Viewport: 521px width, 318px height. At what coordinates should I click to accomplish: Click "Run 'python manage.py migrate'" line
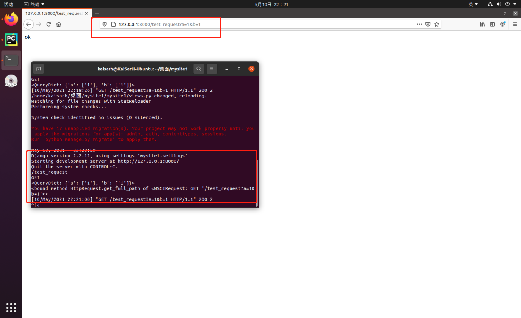94,139
